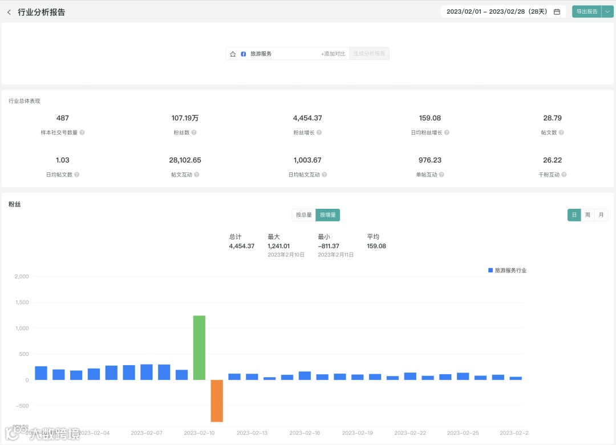Go back using the left arrow icon

coord(9,12)
